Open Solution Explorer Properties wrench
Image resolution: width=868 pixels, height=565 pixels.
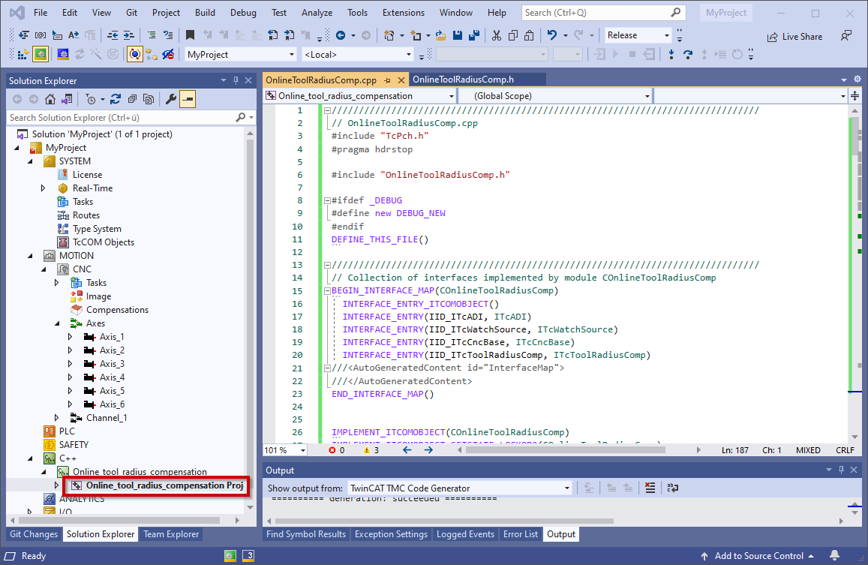pyautogui.click(x=171, y=98)
